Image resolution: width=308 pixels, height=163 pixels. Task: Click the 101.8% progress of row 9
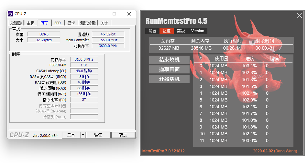[249, 127]
